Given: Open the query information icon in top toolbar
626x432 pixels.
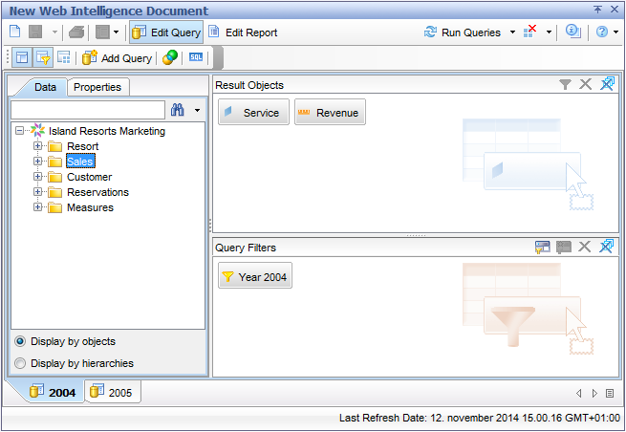Looking at the screenshot, I should click(x=573, y=32).
